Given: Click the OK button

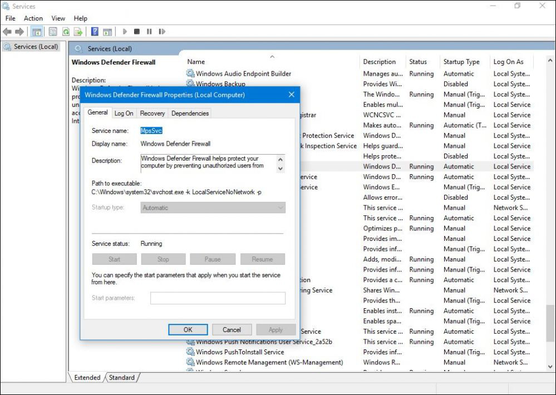Looking at the screenshot, I should pos(188,329).
